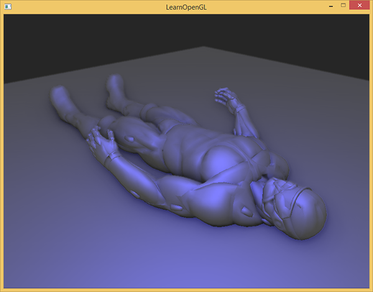Click the application icon in the title bar
This screenshot has height=292, width=373.
click(7, 6)
